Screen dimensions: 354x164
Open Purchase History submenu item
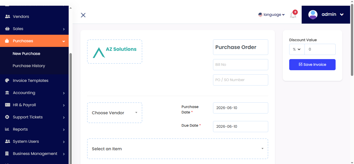(29, 66)
